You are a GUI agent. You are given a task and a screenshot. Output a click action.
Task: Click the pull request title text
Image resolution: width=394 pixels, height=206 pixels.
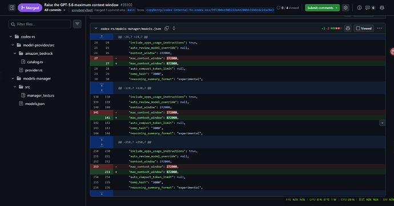[81, 5]
